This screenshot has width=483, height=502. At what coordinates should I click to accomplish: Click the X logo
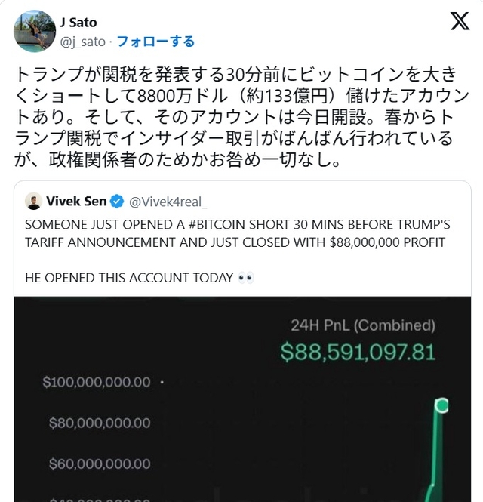(460, 22)
